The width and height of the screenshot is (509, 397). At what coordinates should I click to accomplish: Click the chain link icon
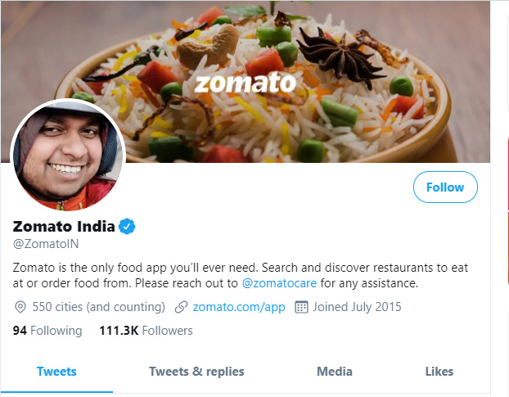(x=182, y=307)
